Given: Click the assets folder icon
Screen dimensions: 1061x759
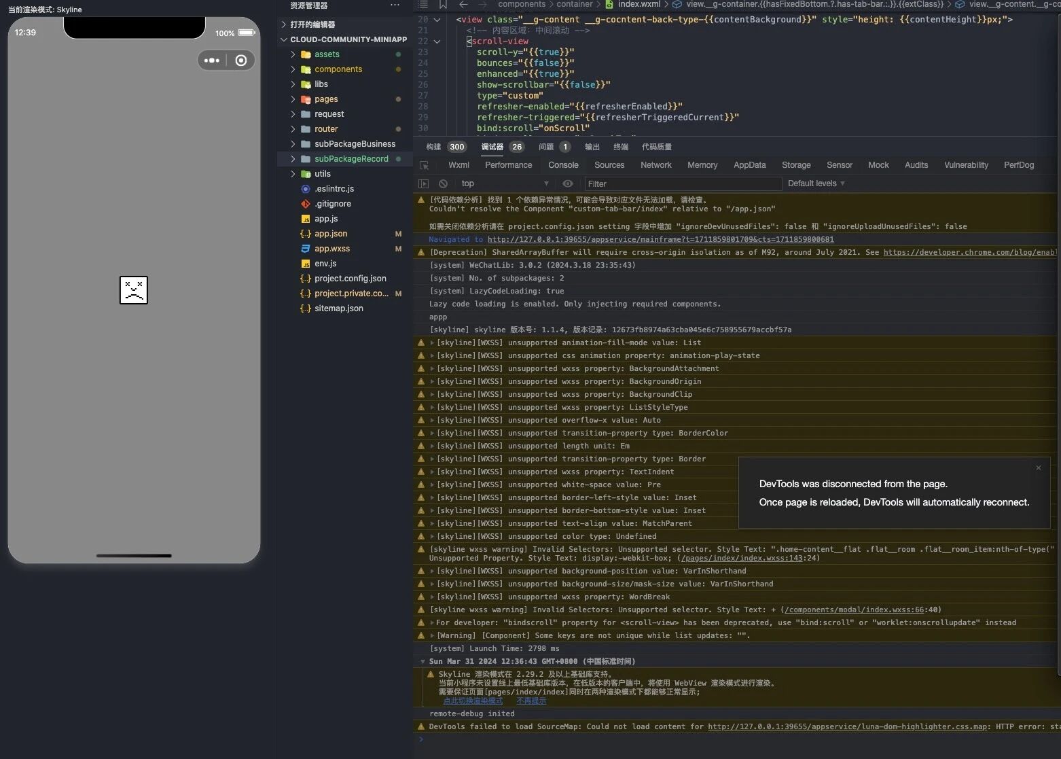Looking at the screenshot, I should tap(306, 54).
